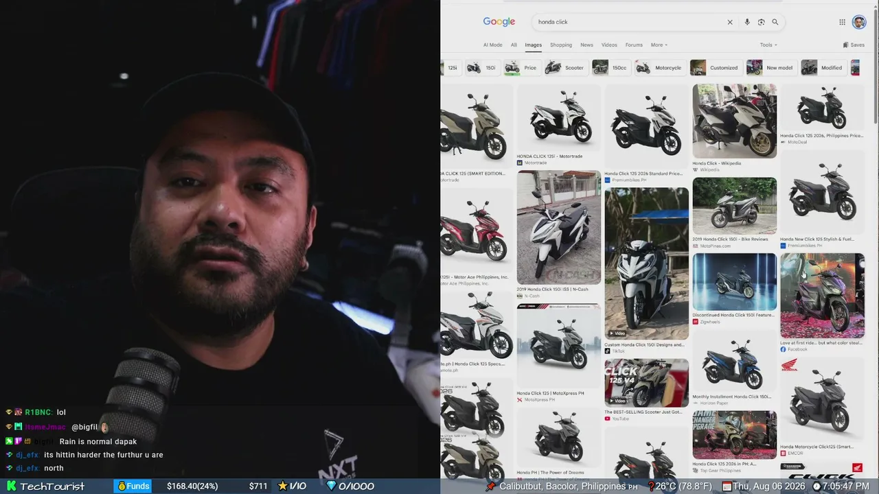Filter images by the 150i chip
879x494 pixels.
482,68
